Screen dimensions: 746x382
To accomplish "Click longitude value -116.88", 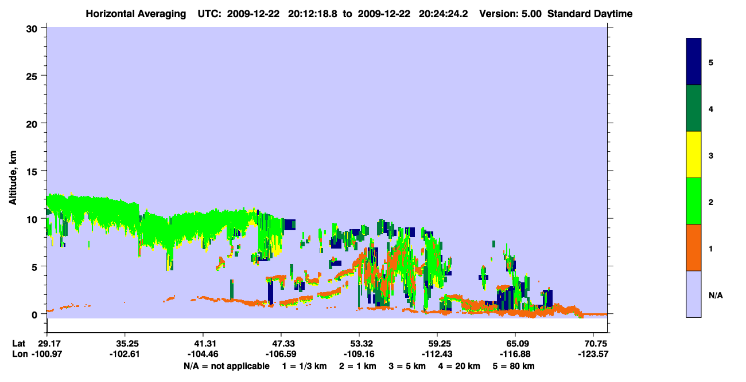I will pyautogui.click(x=515, y=355).
